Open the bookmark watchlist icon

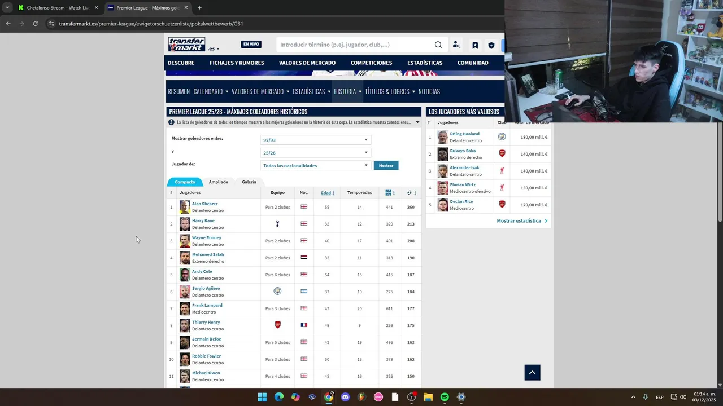click(x=475, y=45)
